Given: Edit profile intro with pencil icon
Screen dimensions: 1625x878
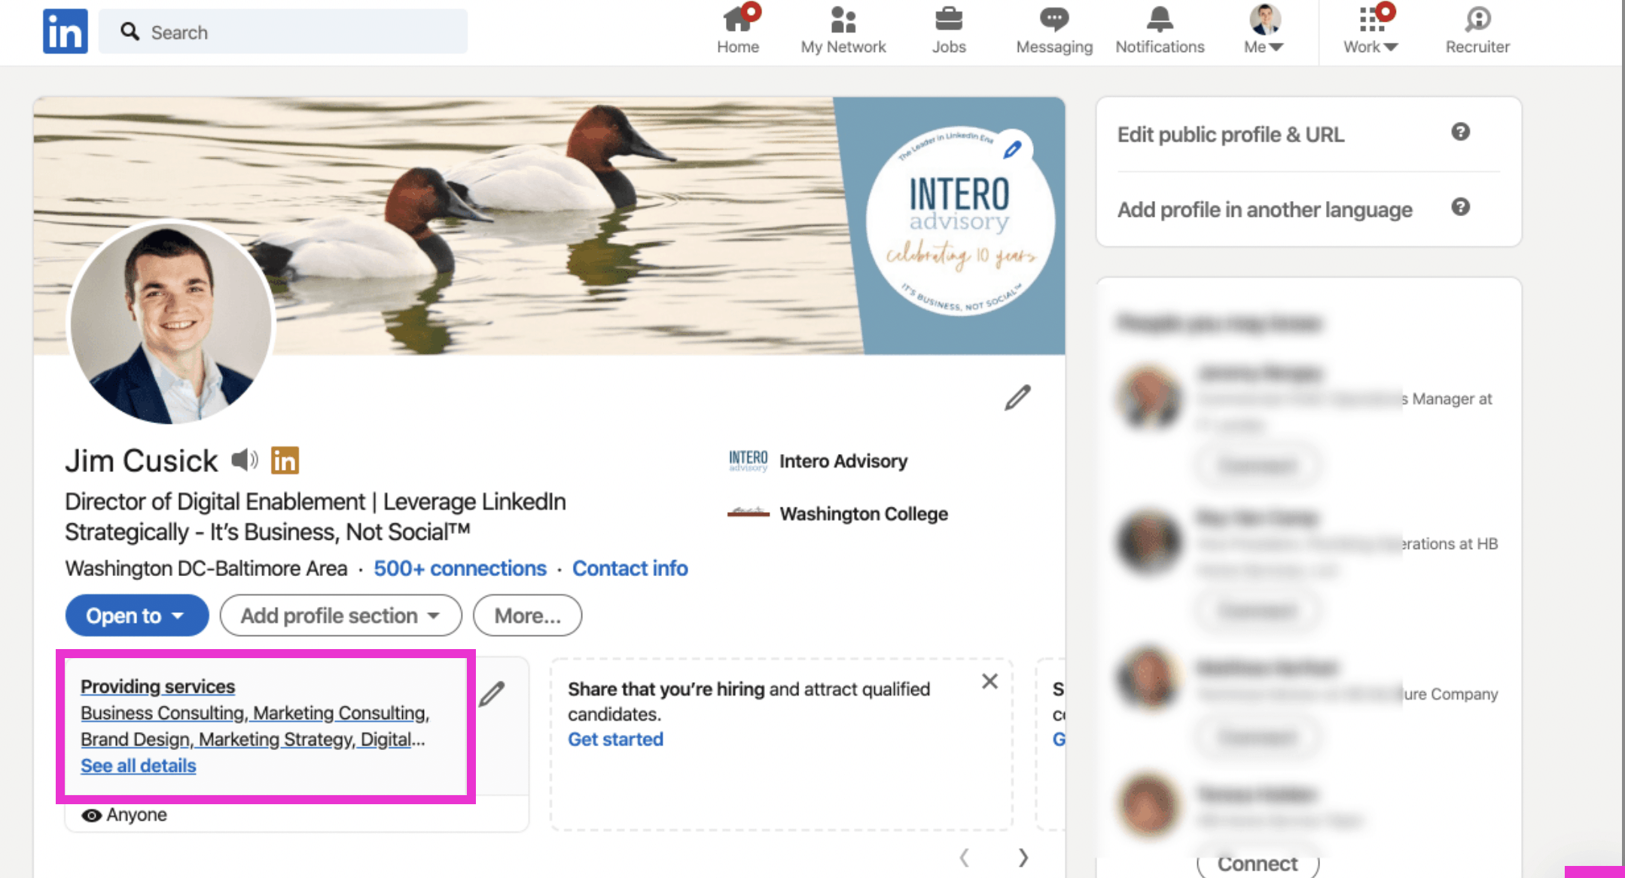Looking at the screenshot, I should (x=1017, y=398).
